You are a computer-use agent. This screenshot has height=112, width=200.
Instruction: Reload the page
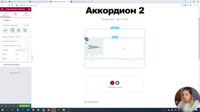8,5
